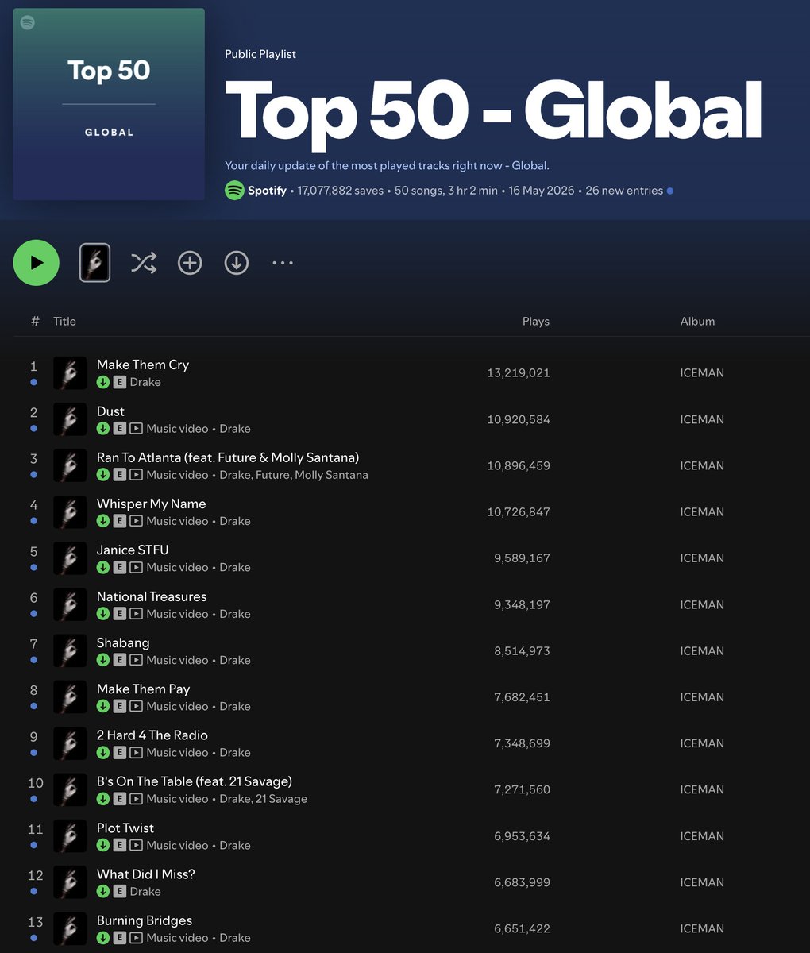Open the track National Treasures
The width and height of the screenshot is (810, 953).
point(152,596)
